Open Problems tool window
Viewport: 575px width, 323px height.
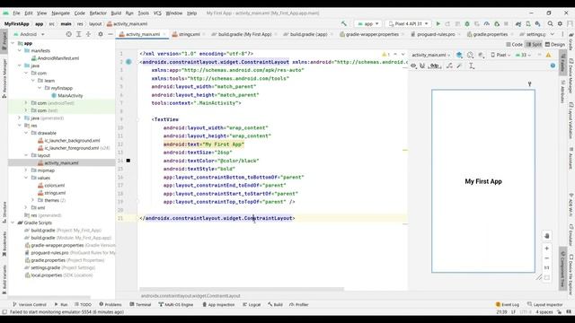(111, 304)
